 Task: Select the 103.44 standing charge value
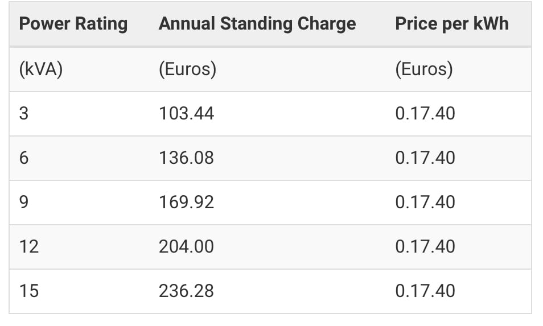click(186, 114)
